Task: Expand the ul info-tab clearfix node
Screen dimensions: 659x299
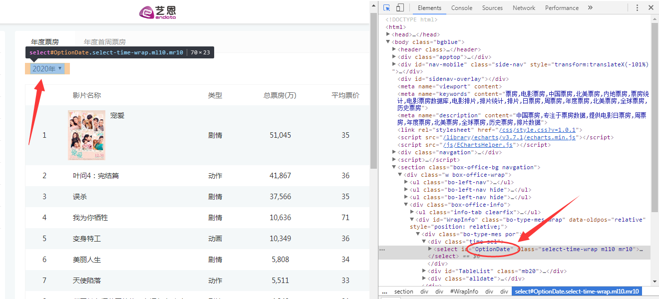Action: point(412,212)
